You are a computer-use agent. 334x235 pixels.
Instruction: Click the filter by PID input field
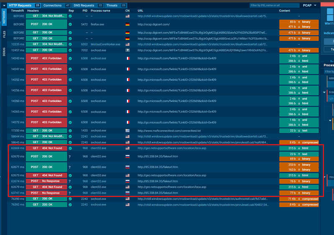[x=274, y=5]
